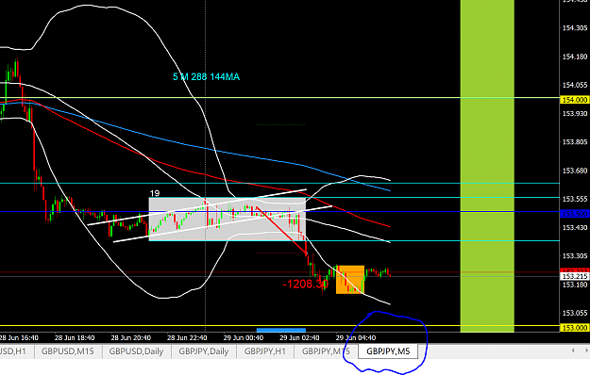Open the GBPUSD,Daily chart tab
Viewport: 590px width, 375px height.
pos(136,351)
